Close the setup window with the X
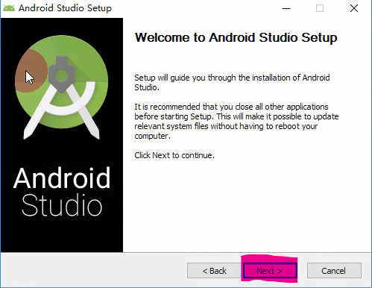Viewport: 372px width, 288px height. click(354, 8)
